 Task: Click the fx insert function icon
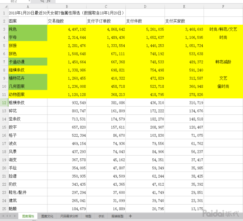click(48, 2)
